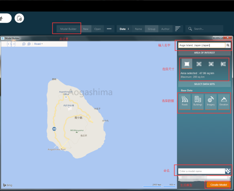Click the Aoga Island location search field
Screen dimensions: 234x191
(202, 45)
